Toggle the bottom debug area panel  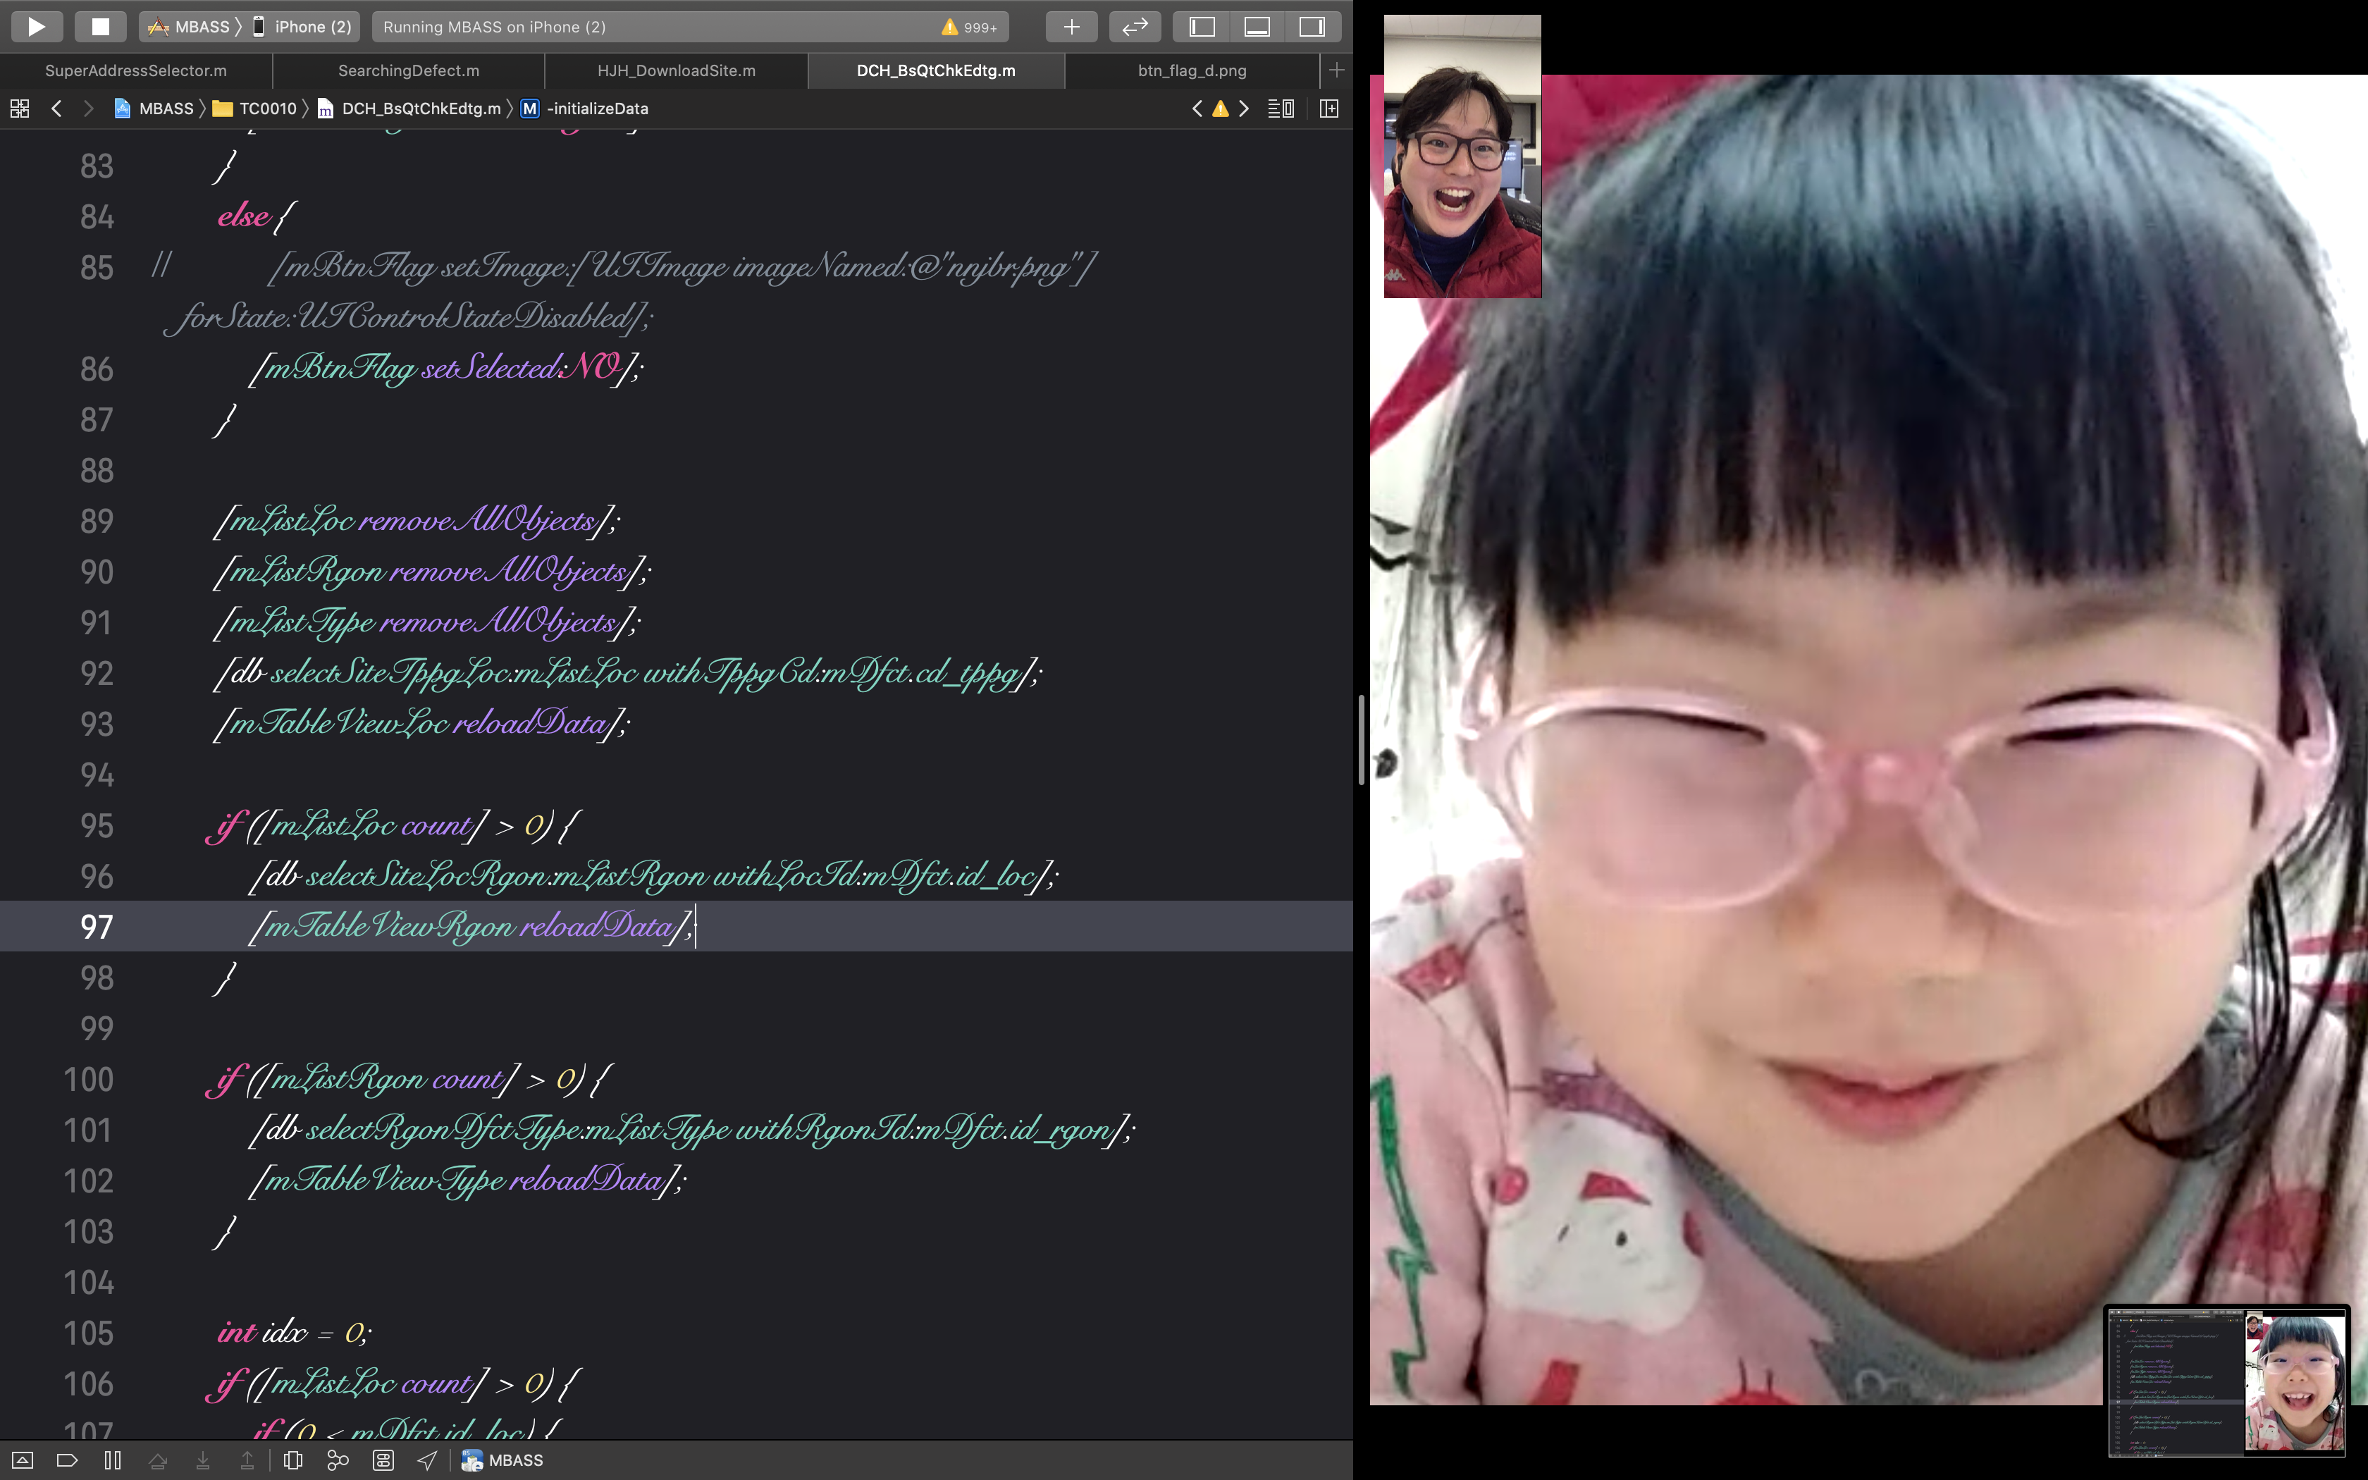(1257, 27)
